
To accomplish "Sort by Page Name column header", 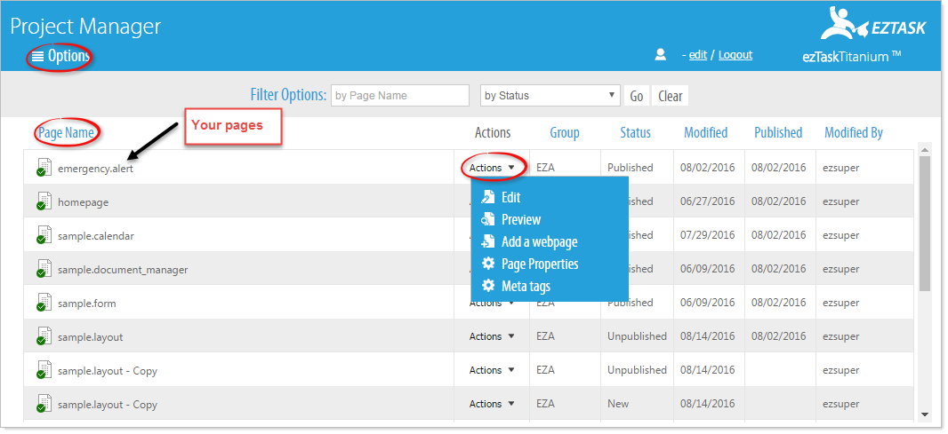I will (66, 133).
